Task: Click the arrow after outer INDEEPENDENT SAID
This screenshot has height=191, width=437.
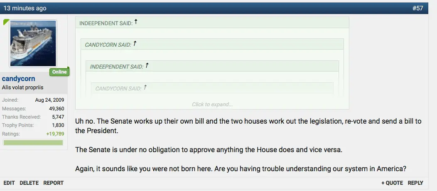Action: click(136, 22)
